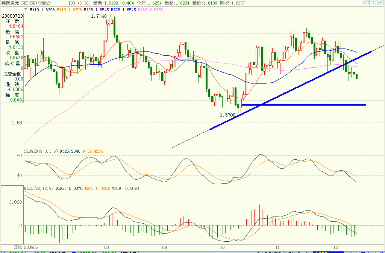
Task: Click the 最低:1.6189 low readout in the quote bar
Action: point(205,3)
